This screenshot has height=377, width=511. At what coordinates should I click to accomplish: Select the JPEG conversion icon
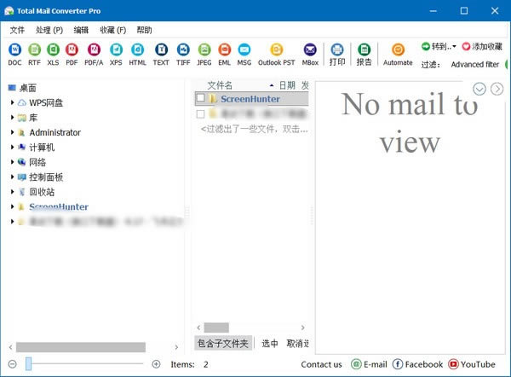204,55
